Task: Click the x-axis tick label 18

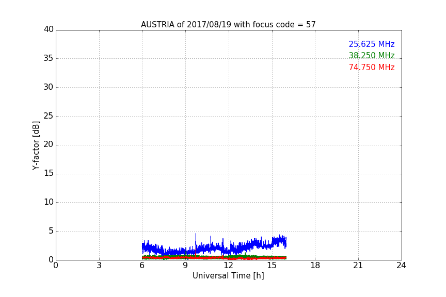Action: [315, 266]
